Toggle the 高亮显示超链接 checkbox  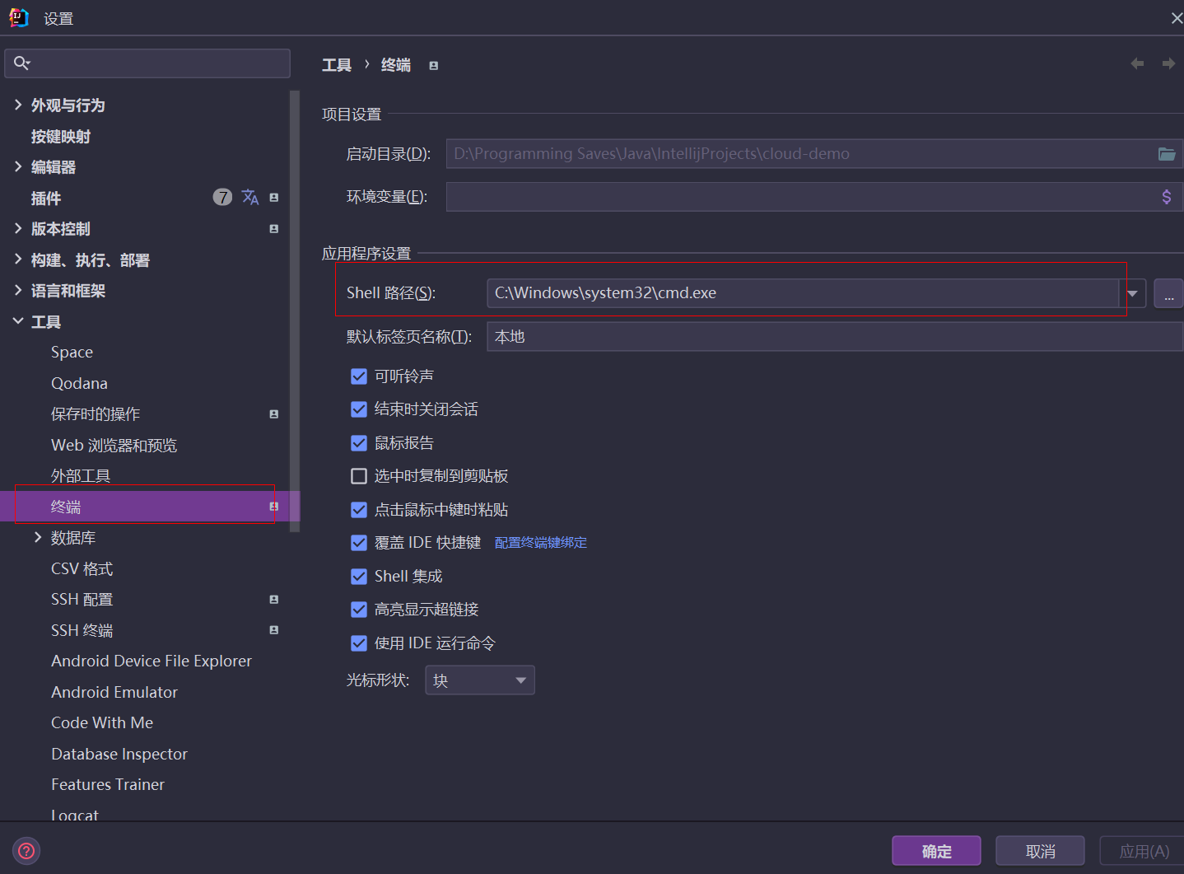359,610
